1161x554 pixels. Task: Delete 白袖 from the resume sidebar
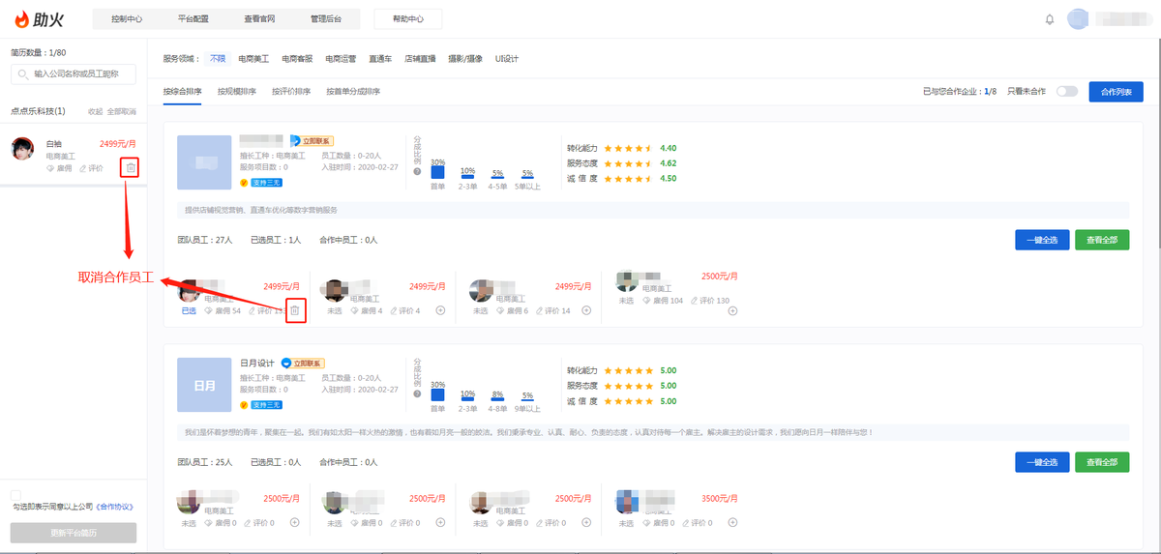click(131, 168)
